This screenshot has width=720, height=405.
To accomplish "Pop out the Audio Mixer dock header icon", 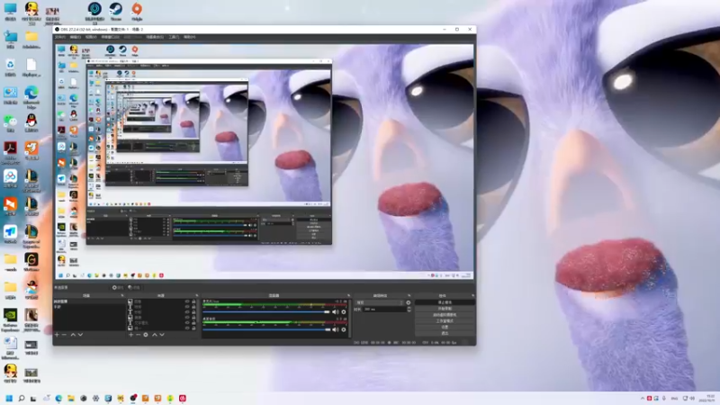I will [349, 296].
